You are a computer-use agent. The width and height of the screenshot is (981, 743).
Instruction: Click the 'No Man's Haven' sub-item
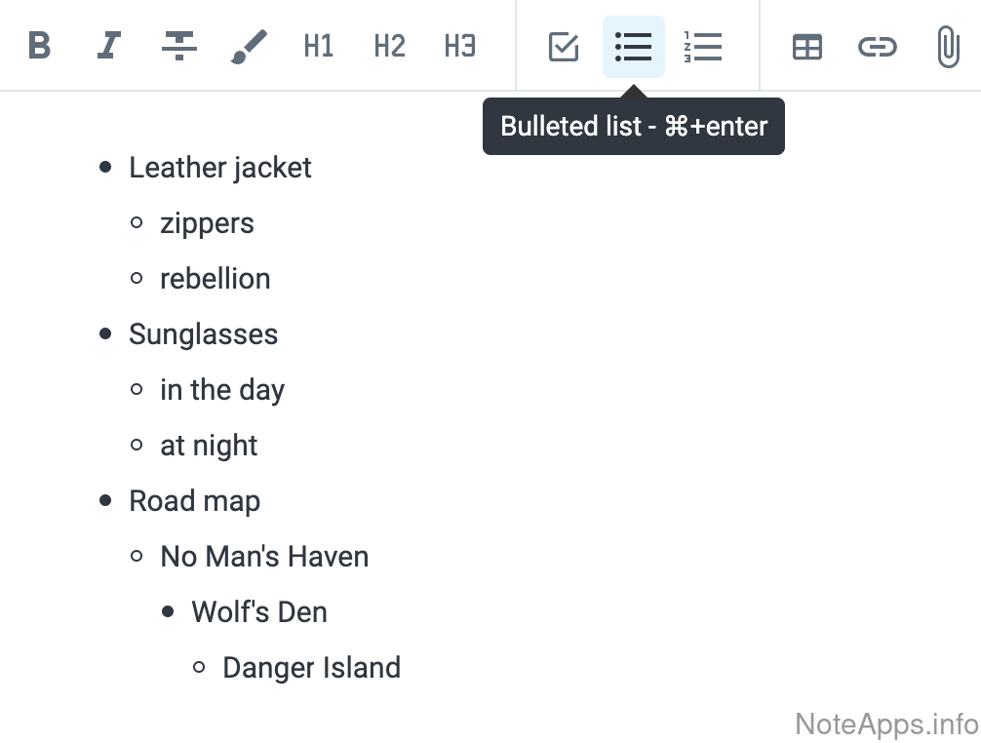click(x=264, y=557)
